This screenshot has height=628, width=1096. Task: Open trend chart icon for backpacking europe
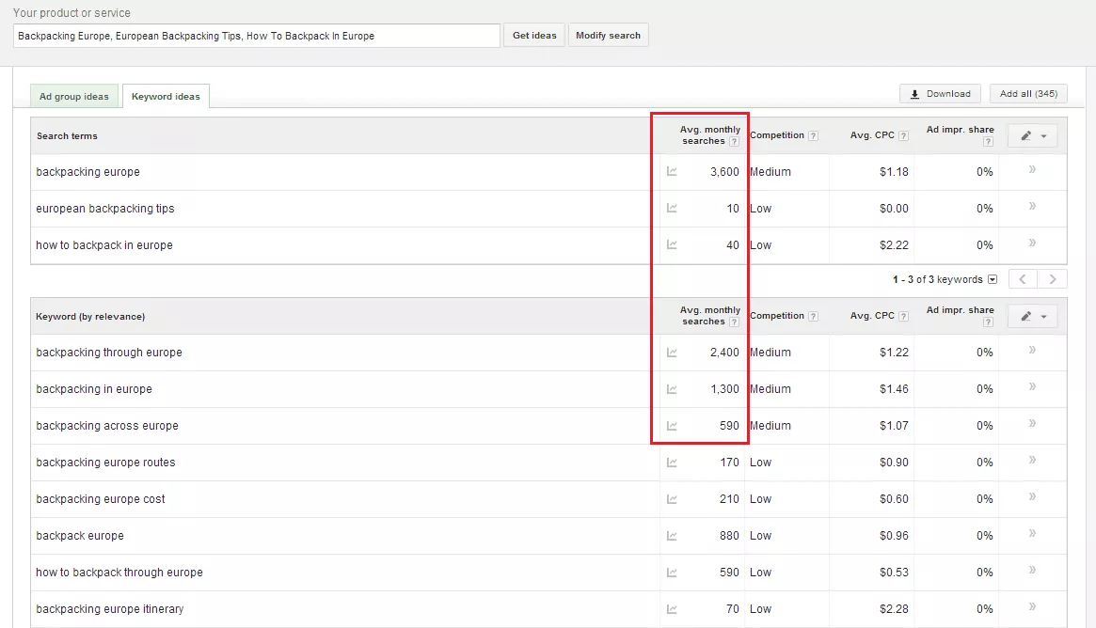pos(672,172)
